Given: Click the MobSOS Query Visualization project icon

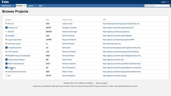Looking at the screenshot, I should pos(6,56).
